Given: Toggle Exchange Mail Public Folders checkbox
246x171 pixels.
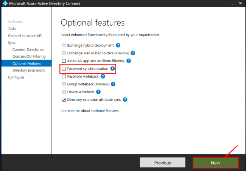Looking at the screenshot, I should tap(64, 53).
